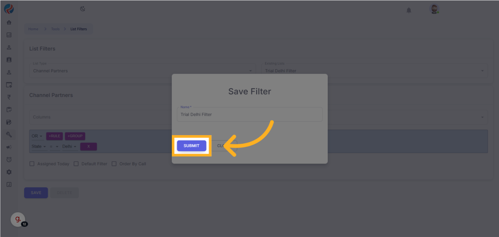Click the notification bell icon
This screenshot has height=237, width=499.
click(409, 10)
